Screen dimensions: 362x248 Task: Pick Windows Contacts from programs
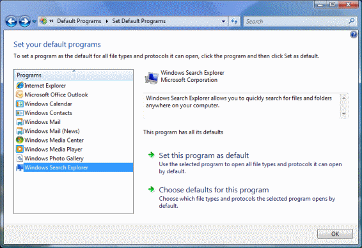(48, 112)
